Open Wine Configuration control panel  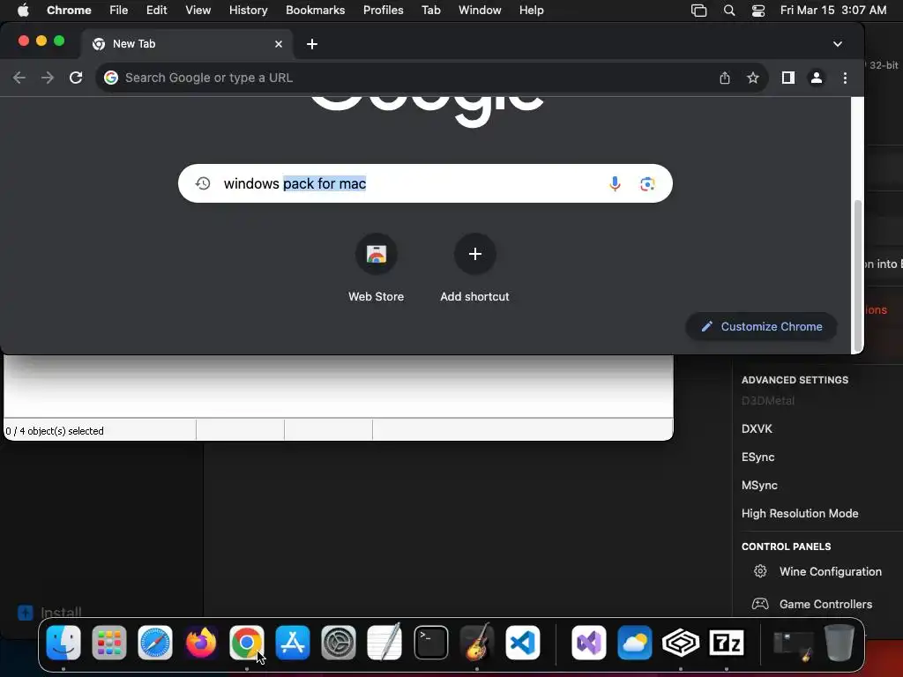tap(817, 571)
